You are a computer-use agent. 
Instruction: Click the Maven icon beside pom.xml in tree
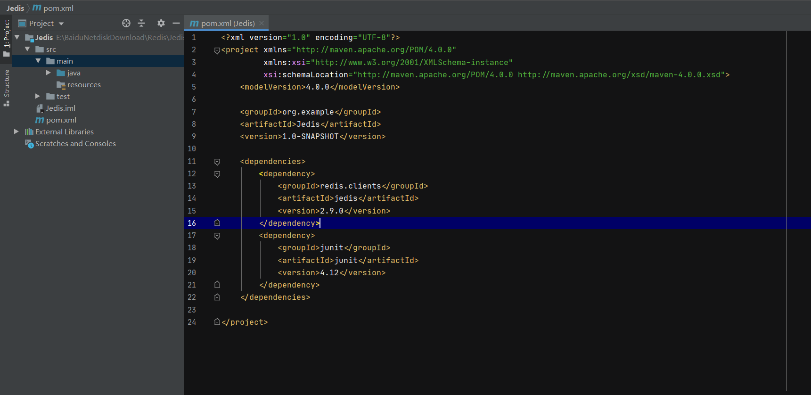(40, 120)
